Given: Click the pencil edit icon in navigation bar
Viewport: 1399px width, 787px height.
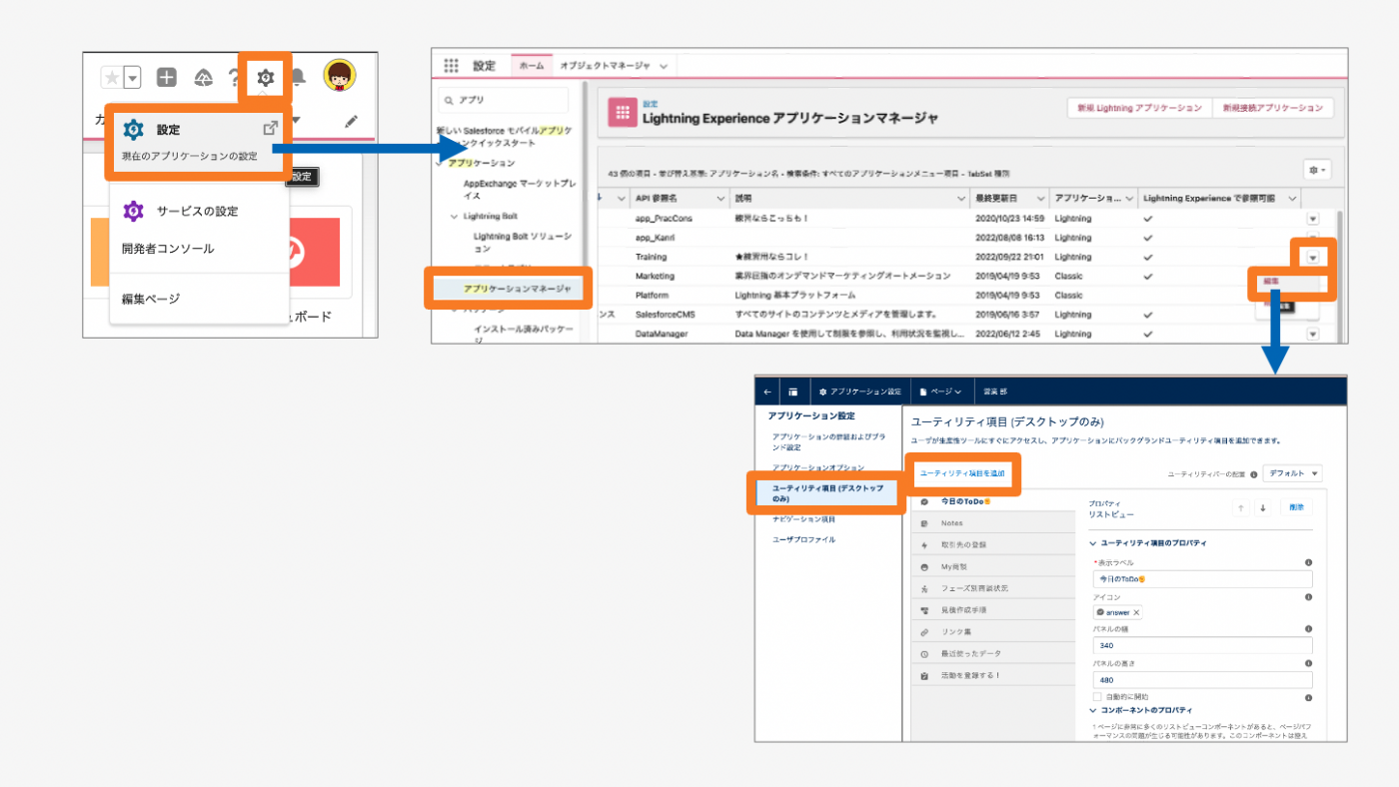Looking at the screenshot, I should [351, 121].
